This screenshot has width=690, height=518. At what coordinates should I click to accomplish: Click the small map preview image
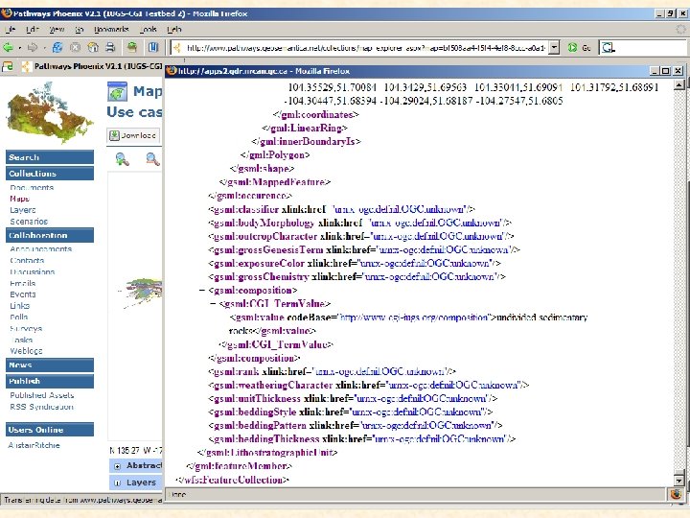pyautogui.click(x=142, y=292)
